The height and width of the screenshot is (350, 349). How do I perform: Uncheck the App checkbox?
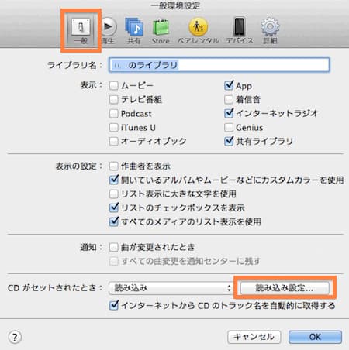[x=229, y=85]
